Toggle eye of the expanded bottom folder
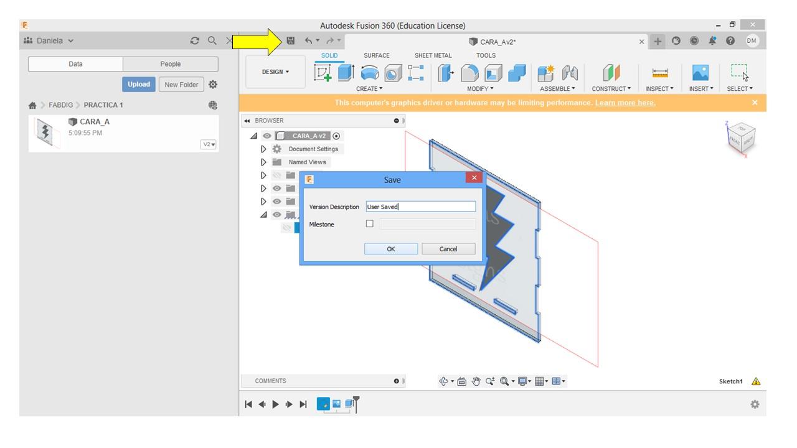The height and width of the screenshot is (448, 797). click(x=277, y=214)
